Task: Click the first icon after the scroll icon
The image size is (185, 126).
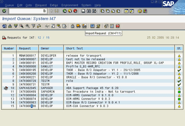Action: coord(106,26)
